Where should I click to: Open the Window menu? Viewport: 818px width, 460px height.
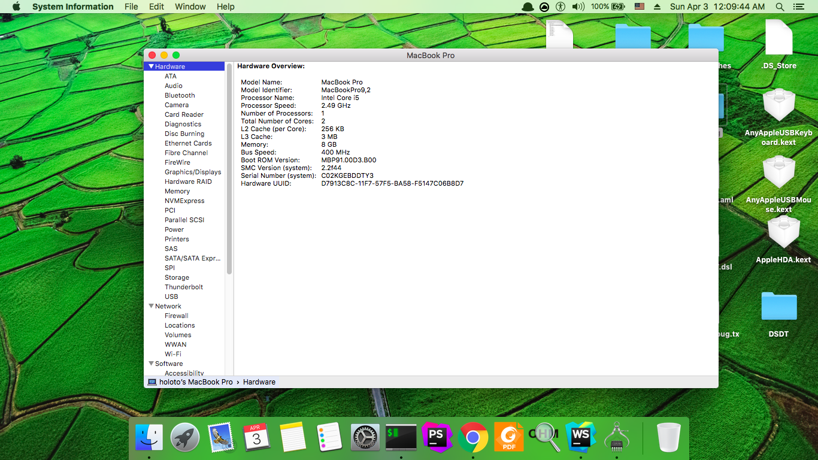[x=190, y=7]
